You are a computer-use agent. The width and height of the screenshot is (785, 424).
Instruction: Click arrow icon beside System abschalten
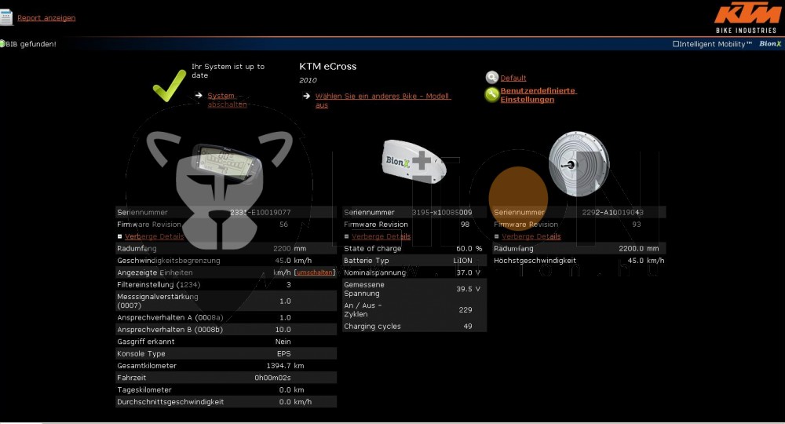(x=199, y=95)
